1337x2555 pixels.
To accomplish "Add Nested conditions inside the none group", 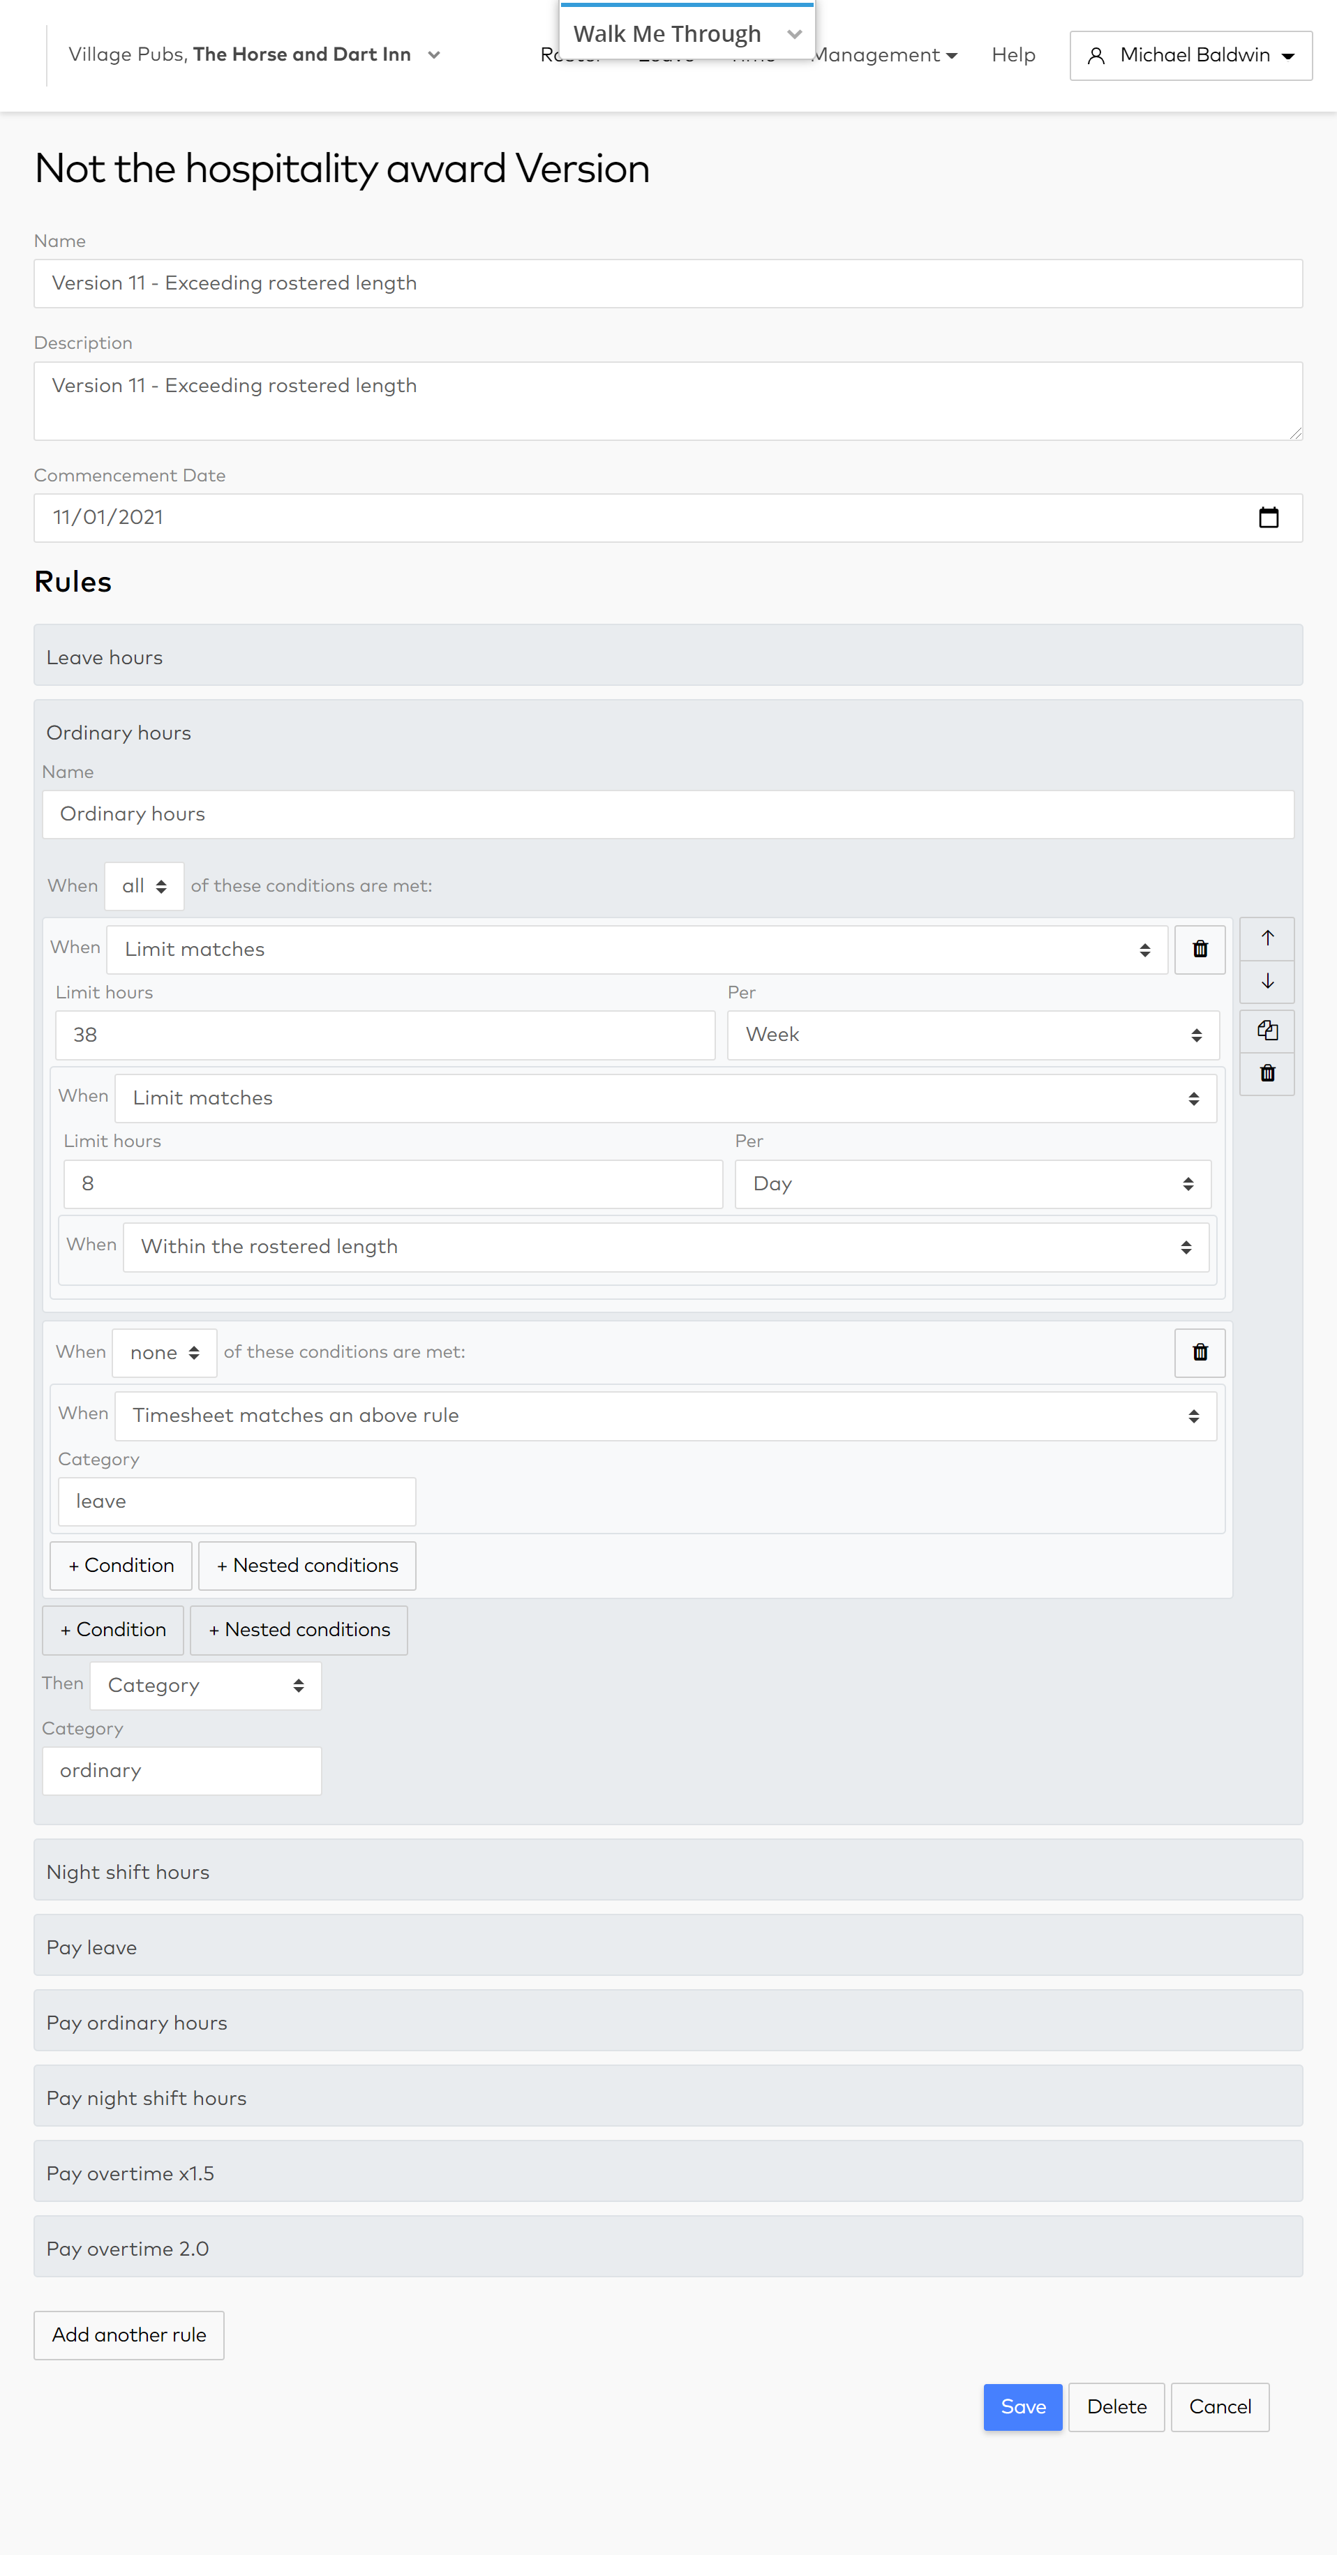I will (x=308, y=1566).
